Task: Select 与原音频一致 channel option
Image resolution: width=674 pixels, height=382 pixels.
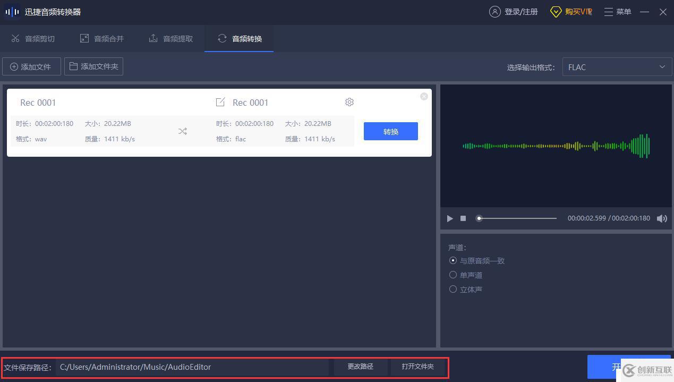Action: [476, 261]
